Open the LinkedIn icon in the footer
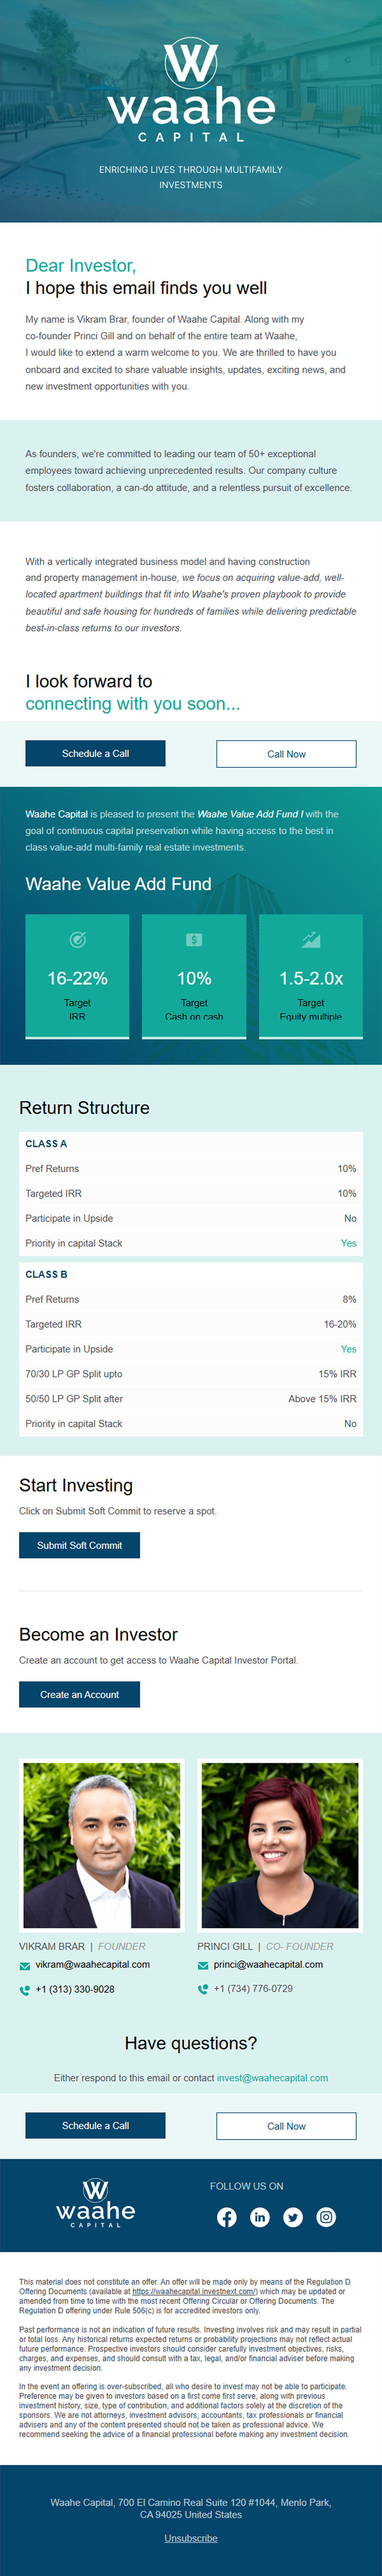Screen dimensions: 382x2576 (259, 2217)
